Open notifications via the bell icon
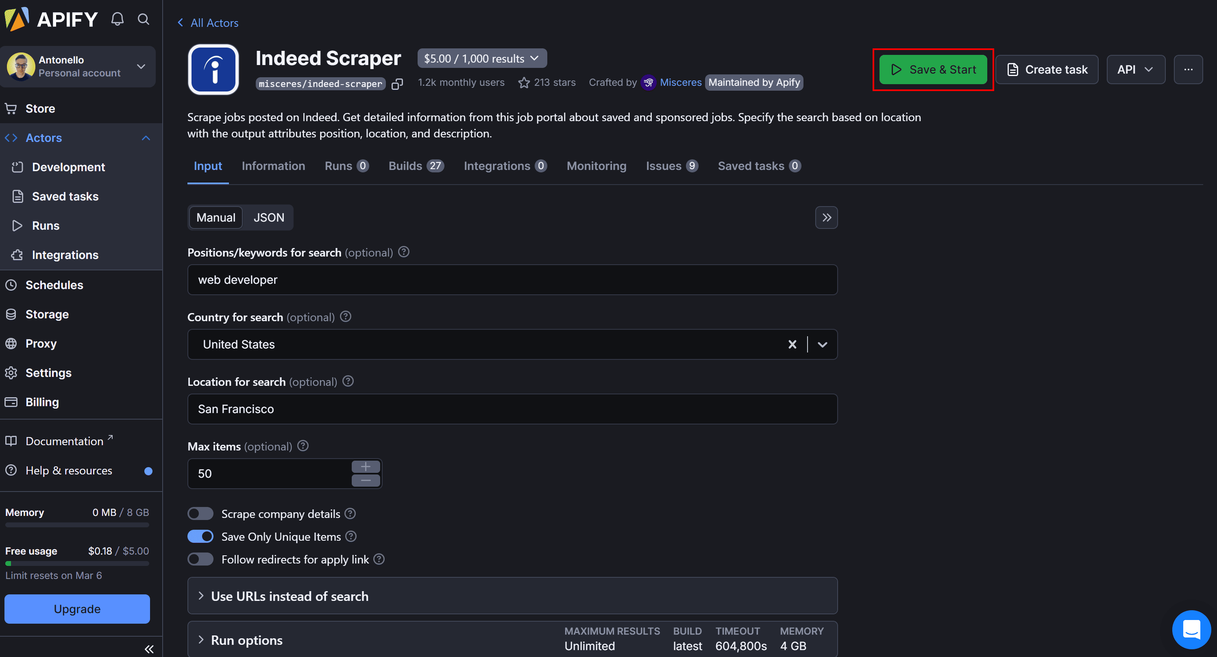 click(117, 19)
